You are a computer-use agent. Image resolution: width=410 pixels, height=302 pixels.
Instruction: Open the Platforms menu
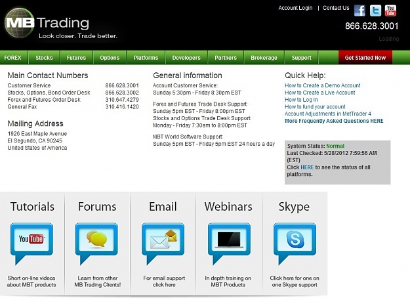146,58
